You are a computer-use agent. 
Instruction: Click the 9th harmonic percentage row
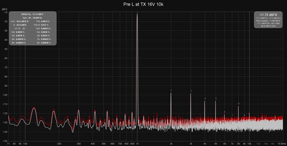pos(43,42)
